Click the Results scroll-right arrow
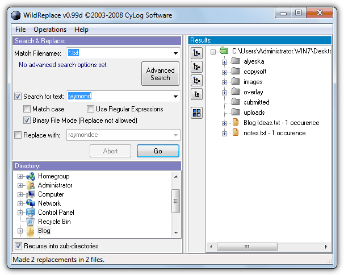 point(326,247)
